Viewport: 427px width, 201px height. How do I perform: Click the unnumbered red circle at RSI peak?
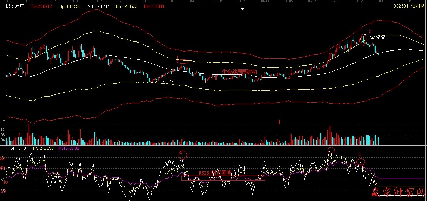click(331, 150)
